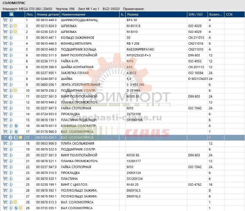Click S icon for ВАЛ СОЛОМОТРЯСА 00 0176 968 0
The width and height of the screenshot is (245, 211).
pyautogui.click(x=16, y=132)
